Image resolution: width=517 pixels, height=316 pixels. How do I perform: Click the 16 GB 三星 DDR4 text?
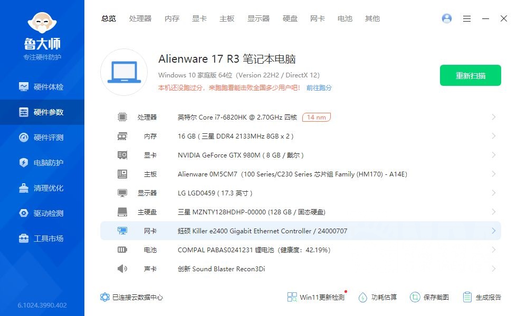point(235,136)
